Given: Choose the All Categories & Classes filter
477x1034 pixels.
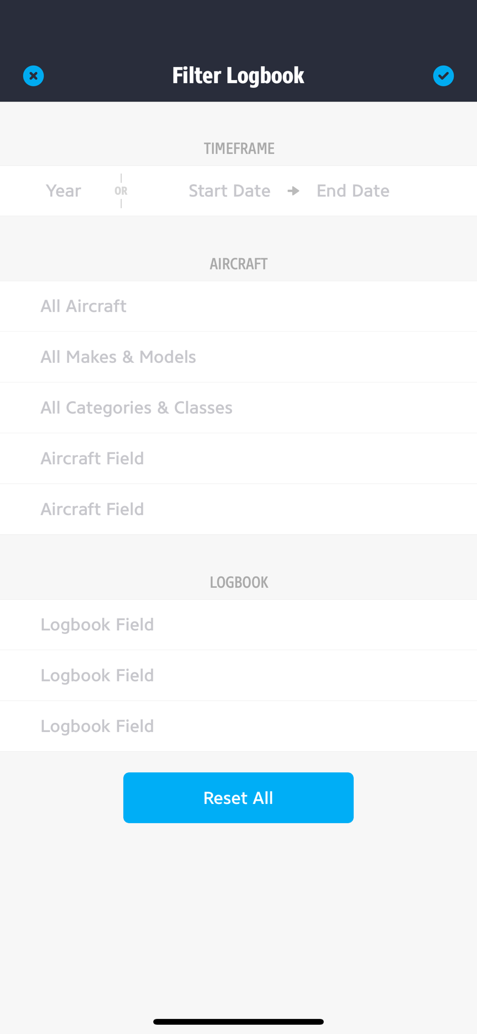Looking at the screenshot, I should point(136,408).
